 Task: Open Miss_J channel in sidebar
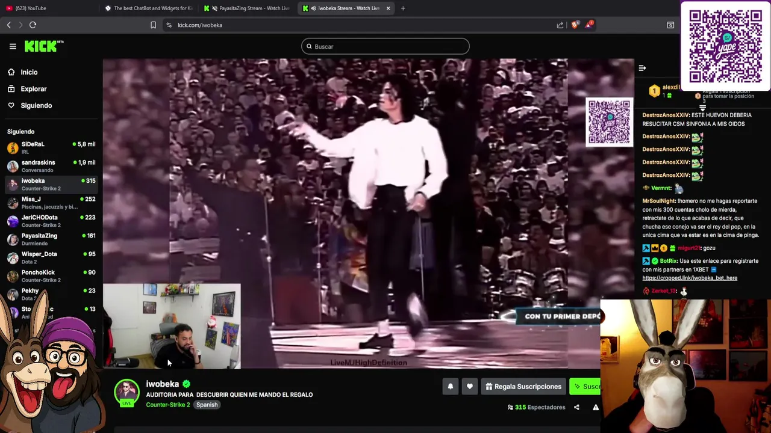click(x=51, y=203)
